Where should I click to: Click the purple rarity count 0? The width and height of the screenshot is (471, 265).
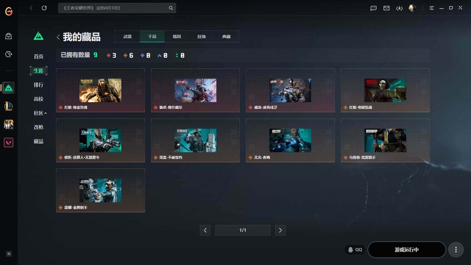145,55
